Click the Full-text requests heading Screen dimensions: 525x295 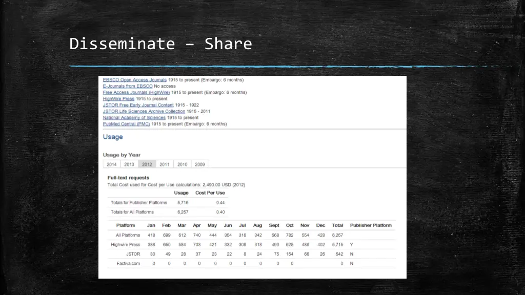click(x=128, y=178)
